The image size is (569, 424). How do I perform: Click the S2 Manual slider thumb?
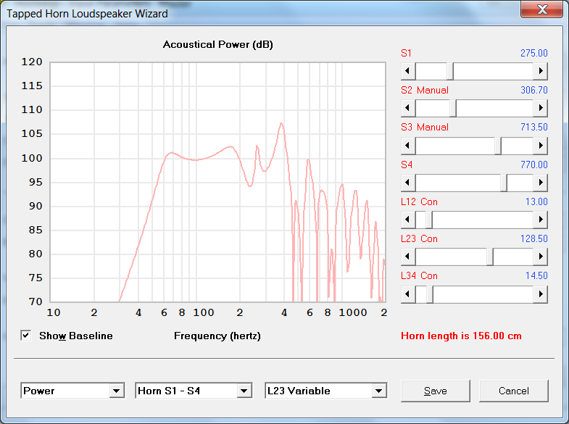(x=453, y=108)
